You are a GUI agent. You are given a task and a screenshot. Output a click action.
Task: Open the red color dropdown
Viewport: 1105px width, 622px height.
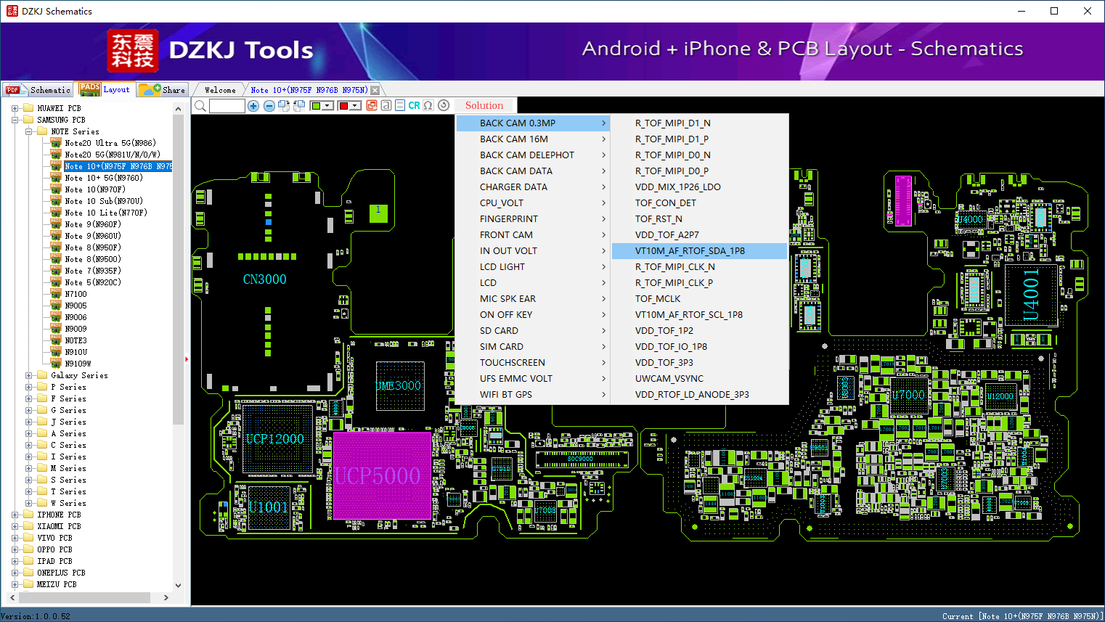(355, 106)
